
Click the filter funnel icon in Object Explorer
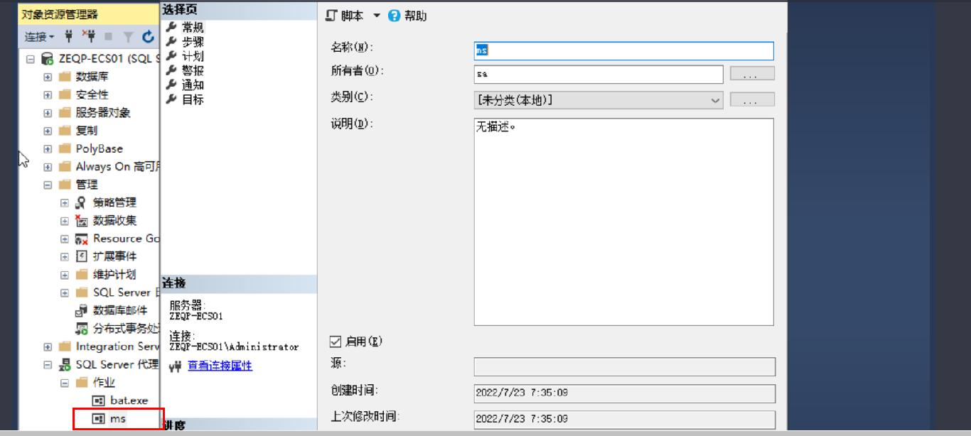coord(129,37)
